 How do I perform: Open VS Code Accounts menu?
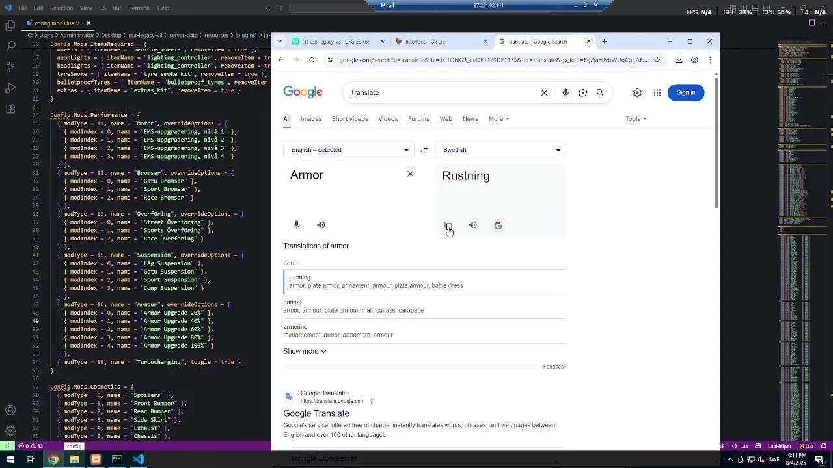[10, 410]
